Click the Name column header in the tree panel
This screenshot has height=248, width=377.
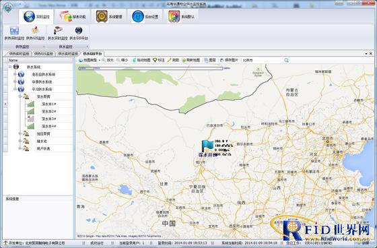pos(40,60)
